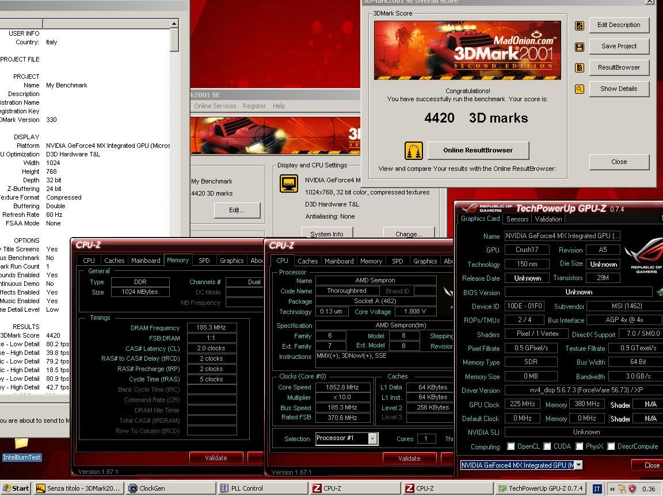Open the Processor #1 selection dropdown
The image size is (663, 497).
coord(372,439)
